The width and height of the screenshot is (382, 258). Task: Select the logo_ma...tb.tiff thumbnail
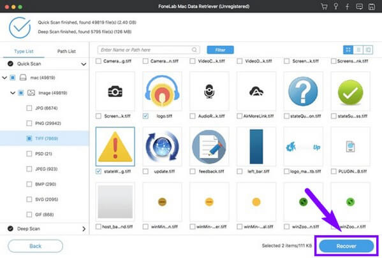click(304, 147)
